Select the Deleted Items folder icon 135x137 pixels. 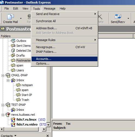[13, 51]
